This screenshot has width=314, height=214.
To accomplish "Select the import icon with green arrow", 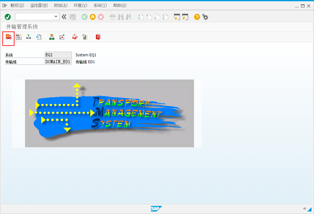I will click(x=28, y=37).
